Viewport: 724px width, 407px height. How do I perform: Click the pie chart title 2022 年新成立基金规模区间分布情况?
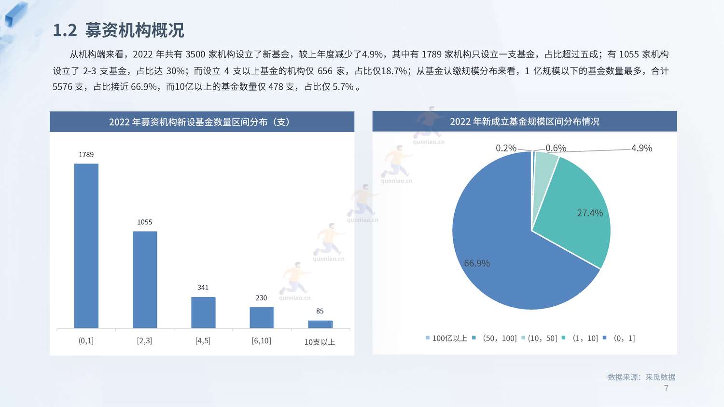525,122
